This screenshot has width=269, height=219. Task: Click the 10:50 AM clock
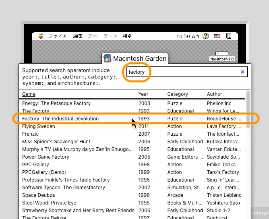click(x=188, y=36)
